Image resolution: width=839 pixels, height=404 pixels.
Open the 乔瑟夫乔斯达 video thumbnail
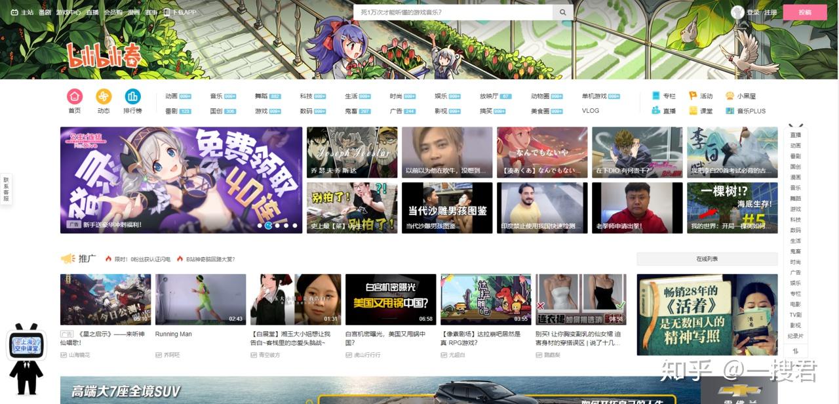click(352, 152)
